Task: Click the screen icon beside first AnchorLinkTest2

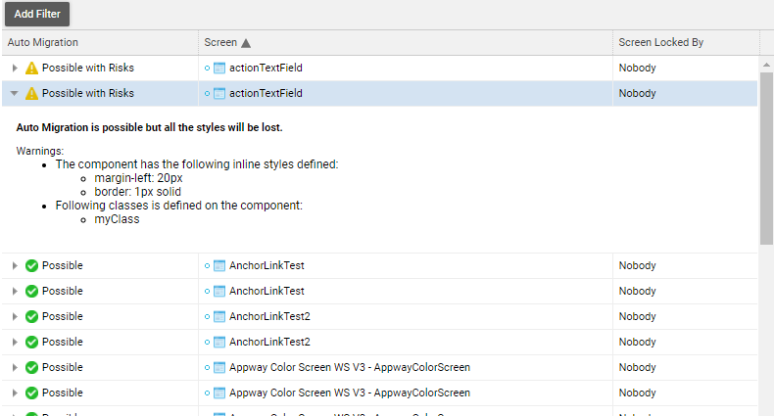Action: (x=219, y=317)
